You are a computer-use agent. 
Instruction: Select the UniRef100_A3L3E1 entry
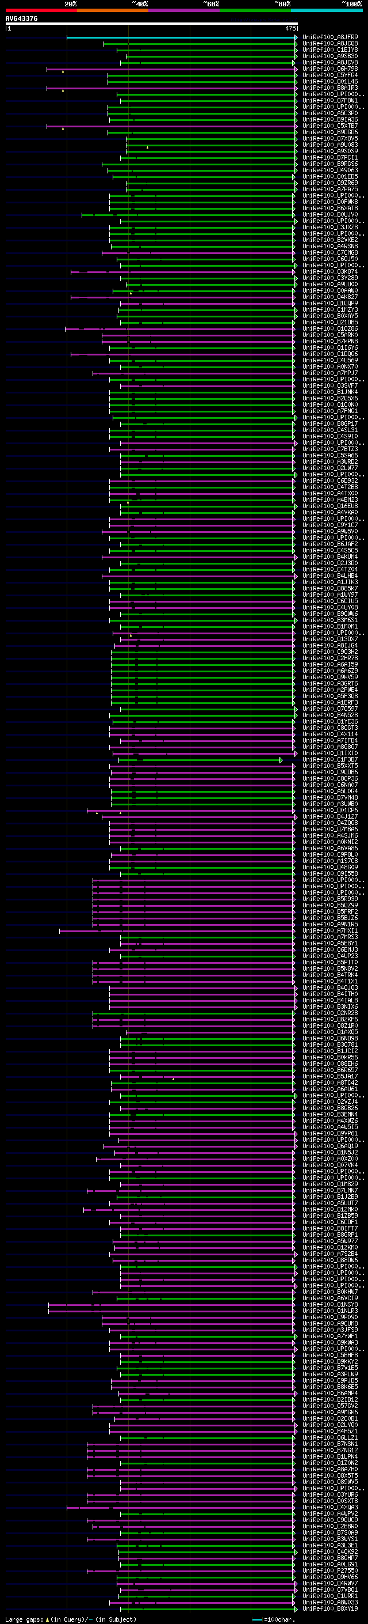tap(330, 1545)
